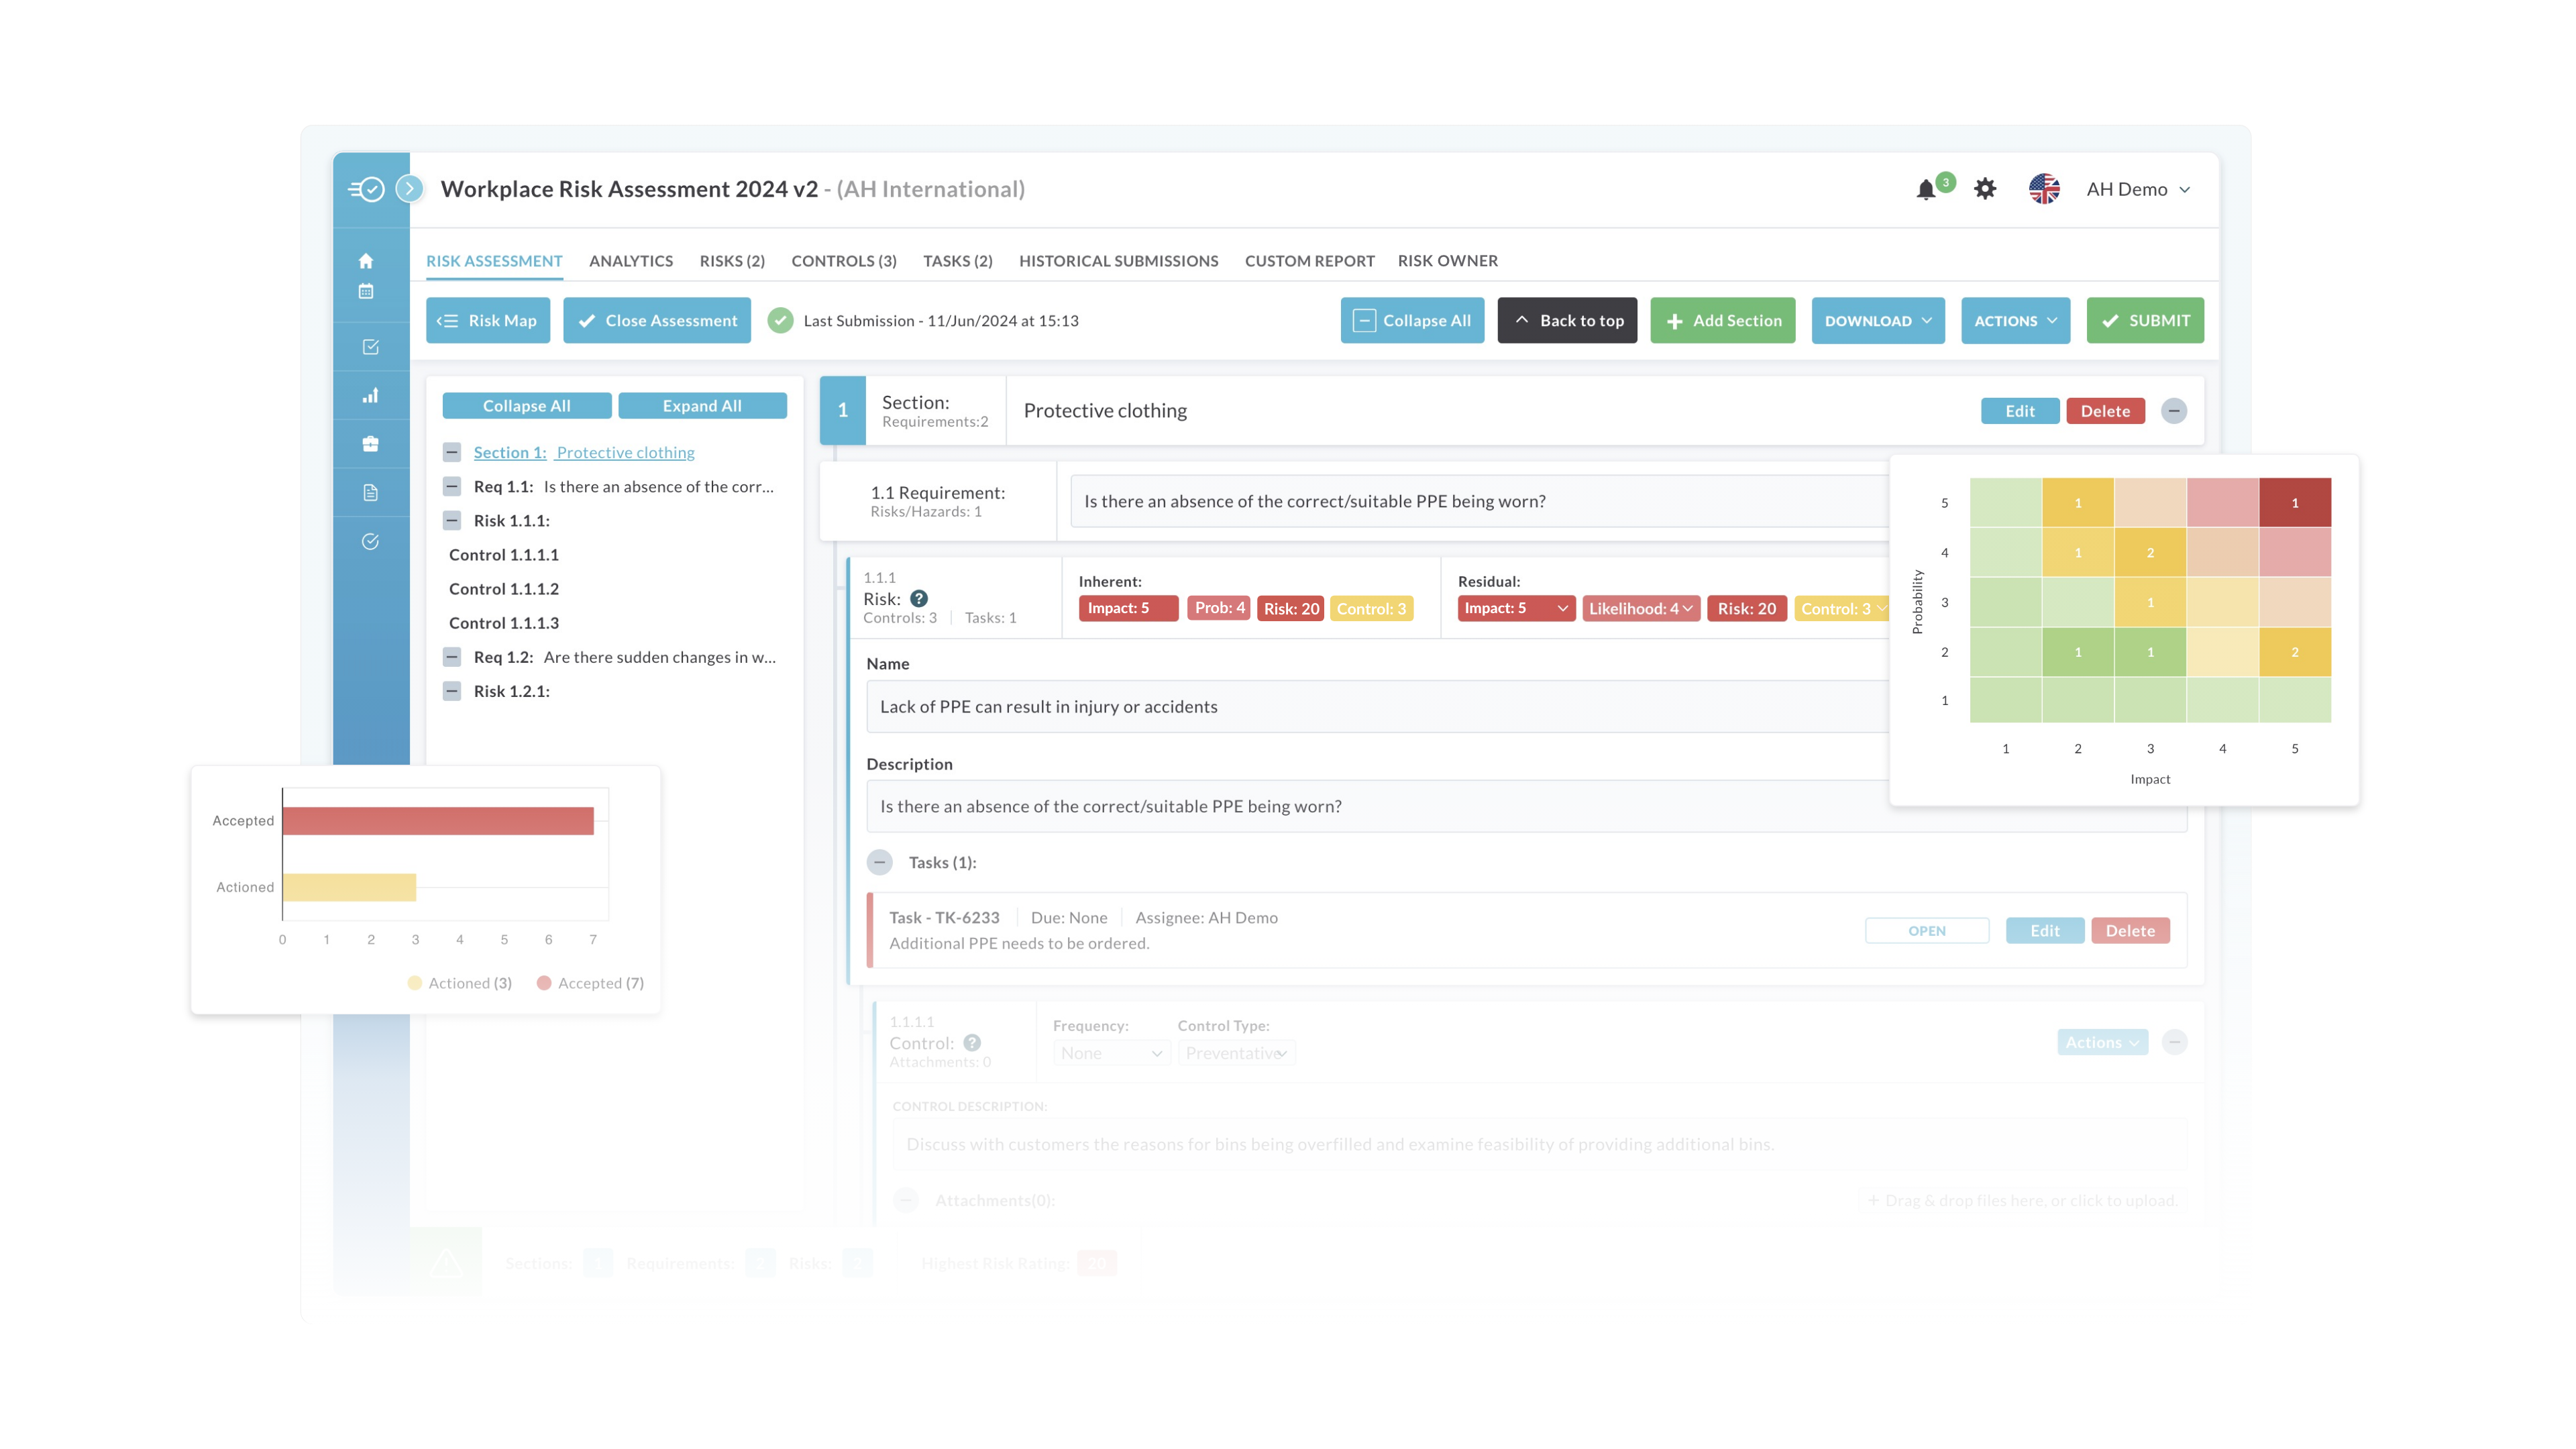
Task: Click the Close Assessment button
Action: pos(656,320)
